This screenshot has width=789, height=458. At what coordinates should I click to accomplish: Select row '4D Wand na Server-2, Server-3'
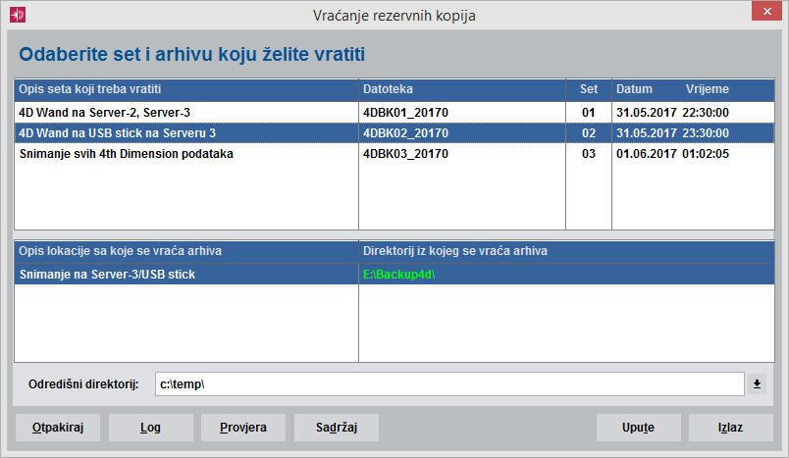[x=394, y=112]
